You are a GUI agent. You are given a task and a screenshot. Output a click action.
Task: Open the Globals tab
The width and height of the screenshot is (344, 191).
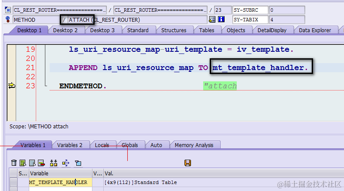click(x=130, y=145)
